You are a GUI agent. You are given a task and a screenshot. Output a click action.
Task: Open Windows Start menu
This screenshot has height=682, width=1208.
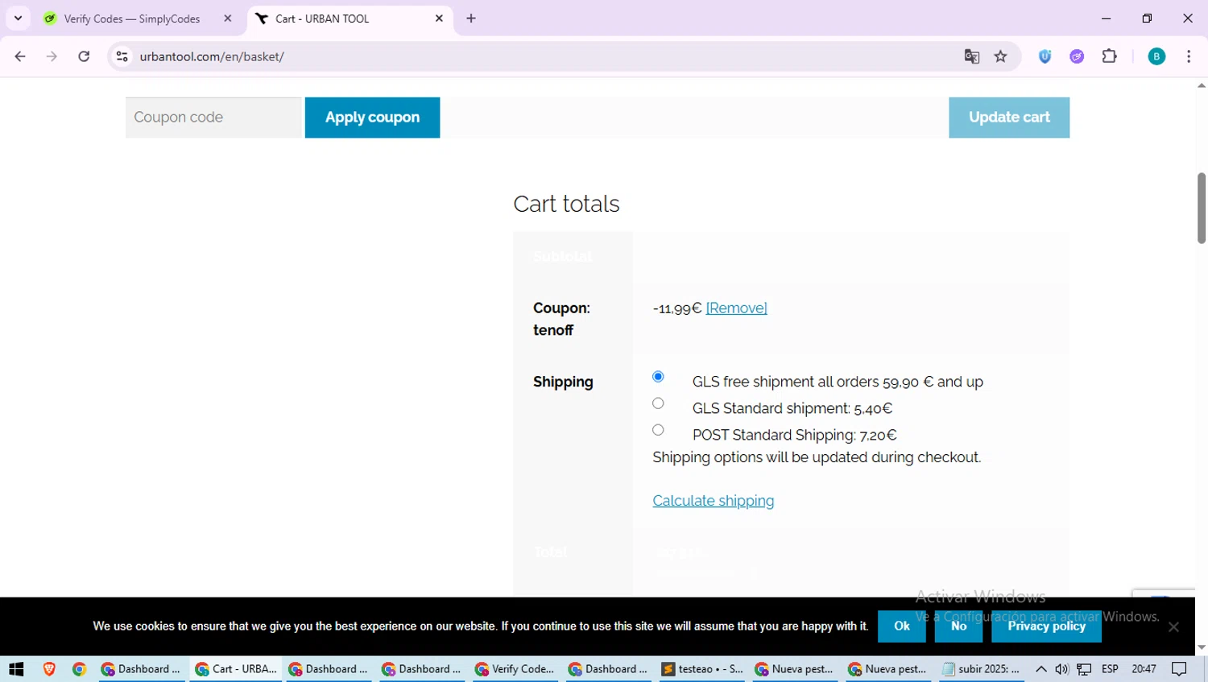coord(16,669)
